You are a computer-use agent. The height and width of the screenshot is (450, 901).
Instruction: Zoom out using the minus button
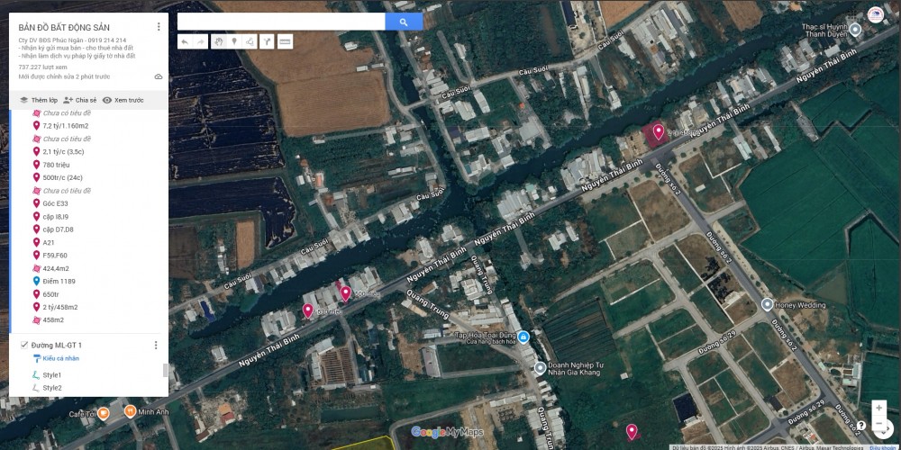click(x=878, y=424)
